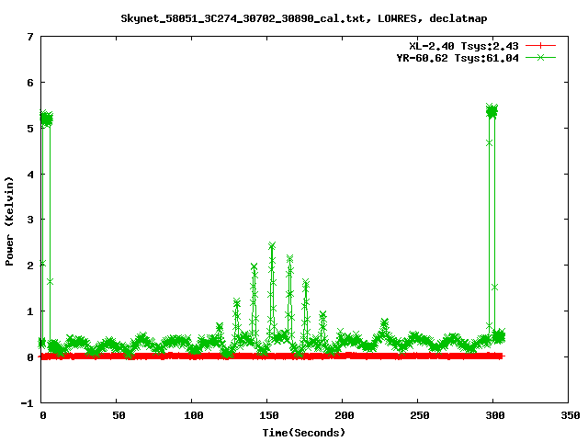588x441 pixels.
Task: Click the green YR legend line sample
Action: (x=540, y=57)
